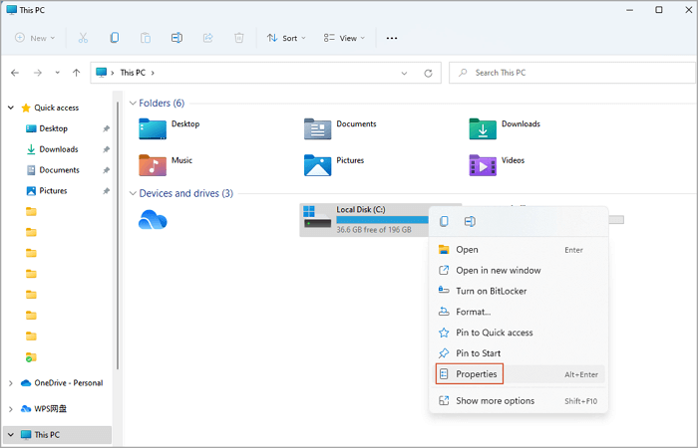
Task: Open the View dropdown menu
Action: click(x=344, y=38)
